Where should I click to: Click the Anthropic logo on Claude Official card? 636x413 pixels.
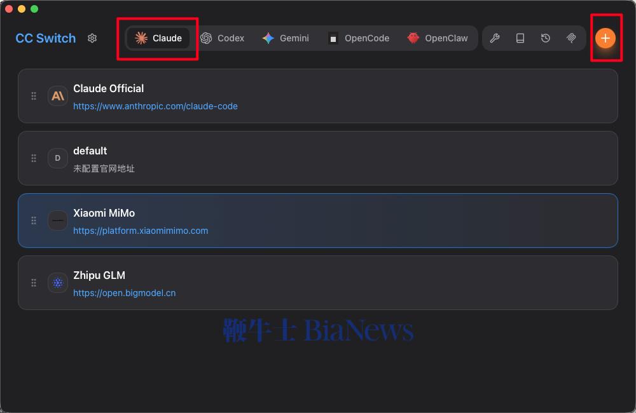click(57, 96)
